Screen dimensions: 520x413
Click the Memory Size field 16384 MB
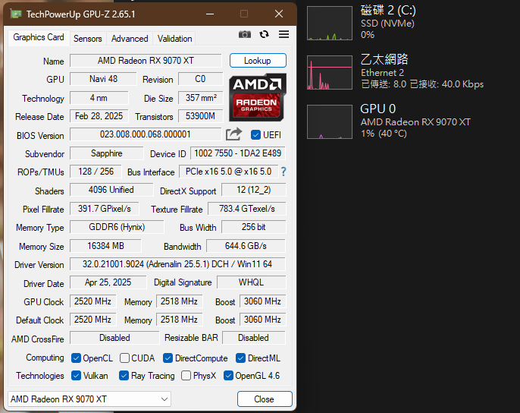click(105, 246)
